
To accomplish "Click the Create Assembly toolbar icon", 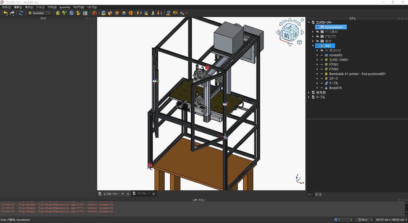I will click(x=58, y=13).
